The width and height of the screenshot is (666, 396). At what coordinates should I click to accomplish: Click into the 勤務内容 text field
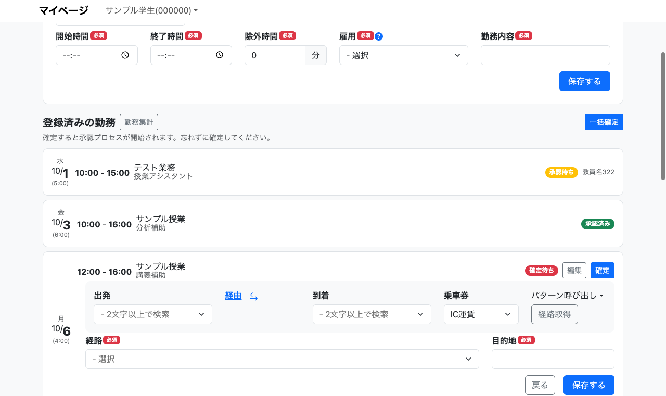545,55
